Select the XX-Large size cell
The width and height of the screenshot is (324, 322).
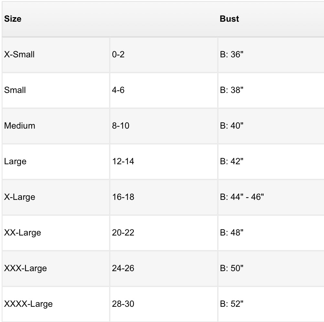click(23, 233)
